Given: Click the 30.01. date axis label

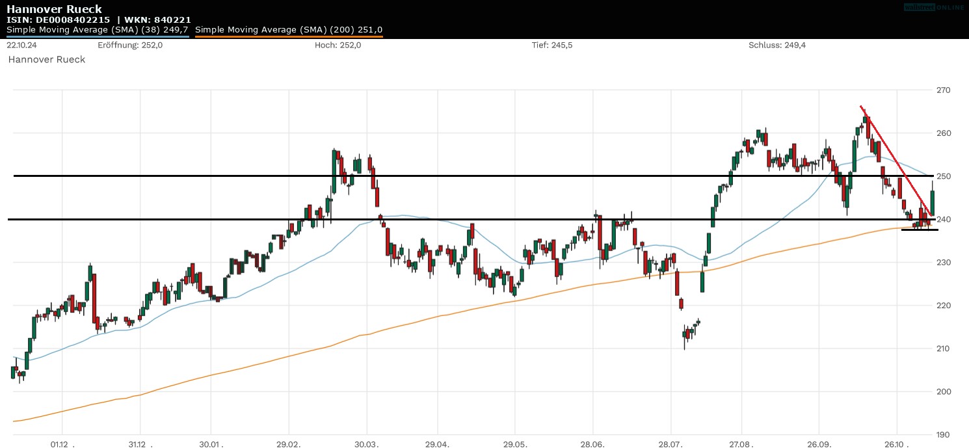Looking at the screenshot, I should 211,444.
